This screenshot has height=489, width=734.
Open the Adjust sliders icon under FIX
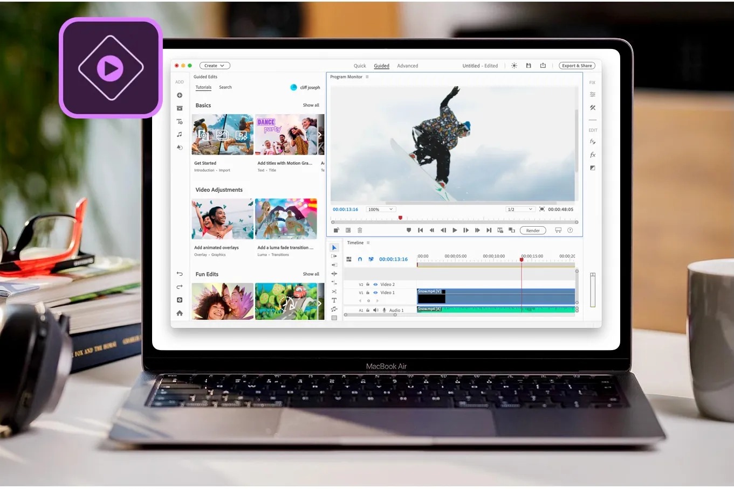[593, 94]
